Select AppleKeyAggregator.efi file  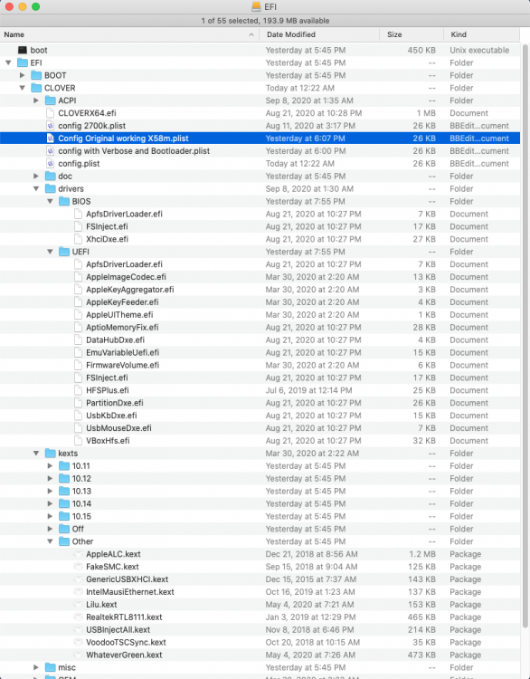tap(260, 290)
